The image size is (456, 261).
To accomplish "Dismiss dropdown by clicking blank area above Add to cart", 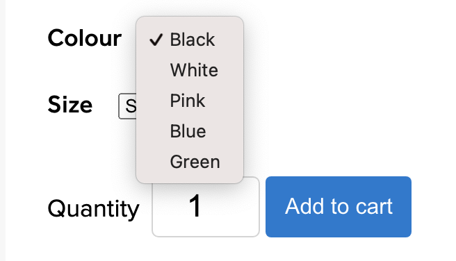I will click(339, 116).
